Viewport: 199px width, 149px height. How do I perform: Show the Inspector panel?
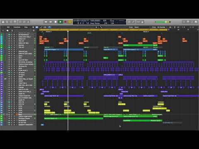(x=7, y=22)
